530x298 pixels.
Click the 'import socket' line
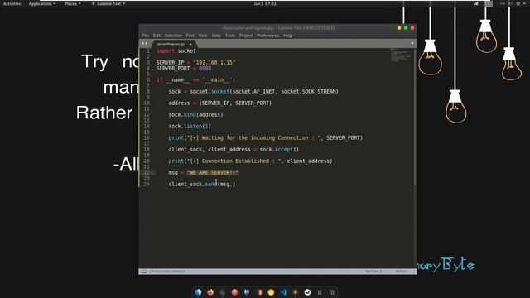[176, 51]
